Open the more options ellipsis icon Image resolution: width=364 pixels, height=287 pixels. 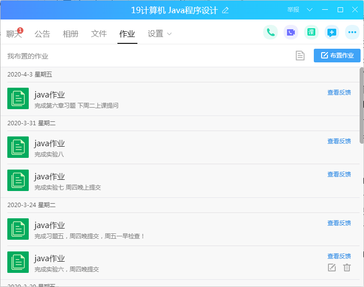pos(352,33)
